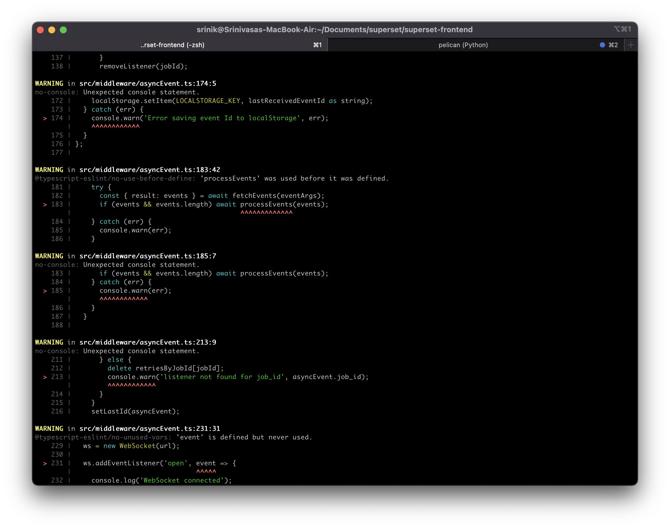Click the ⌘2 shortcut label on pelican tab

613,45
